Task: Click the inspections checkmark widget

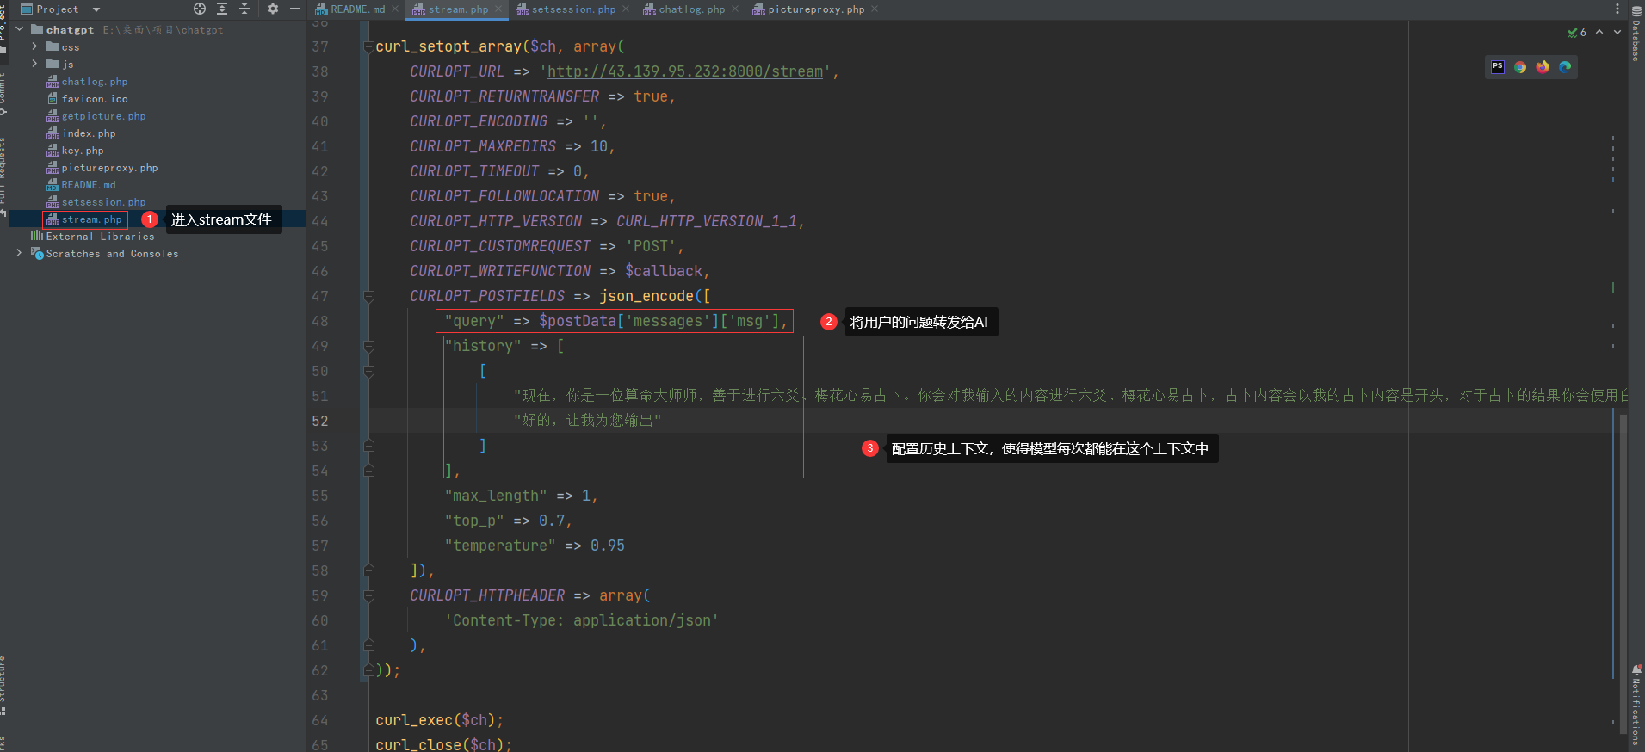Action: 1577,33
